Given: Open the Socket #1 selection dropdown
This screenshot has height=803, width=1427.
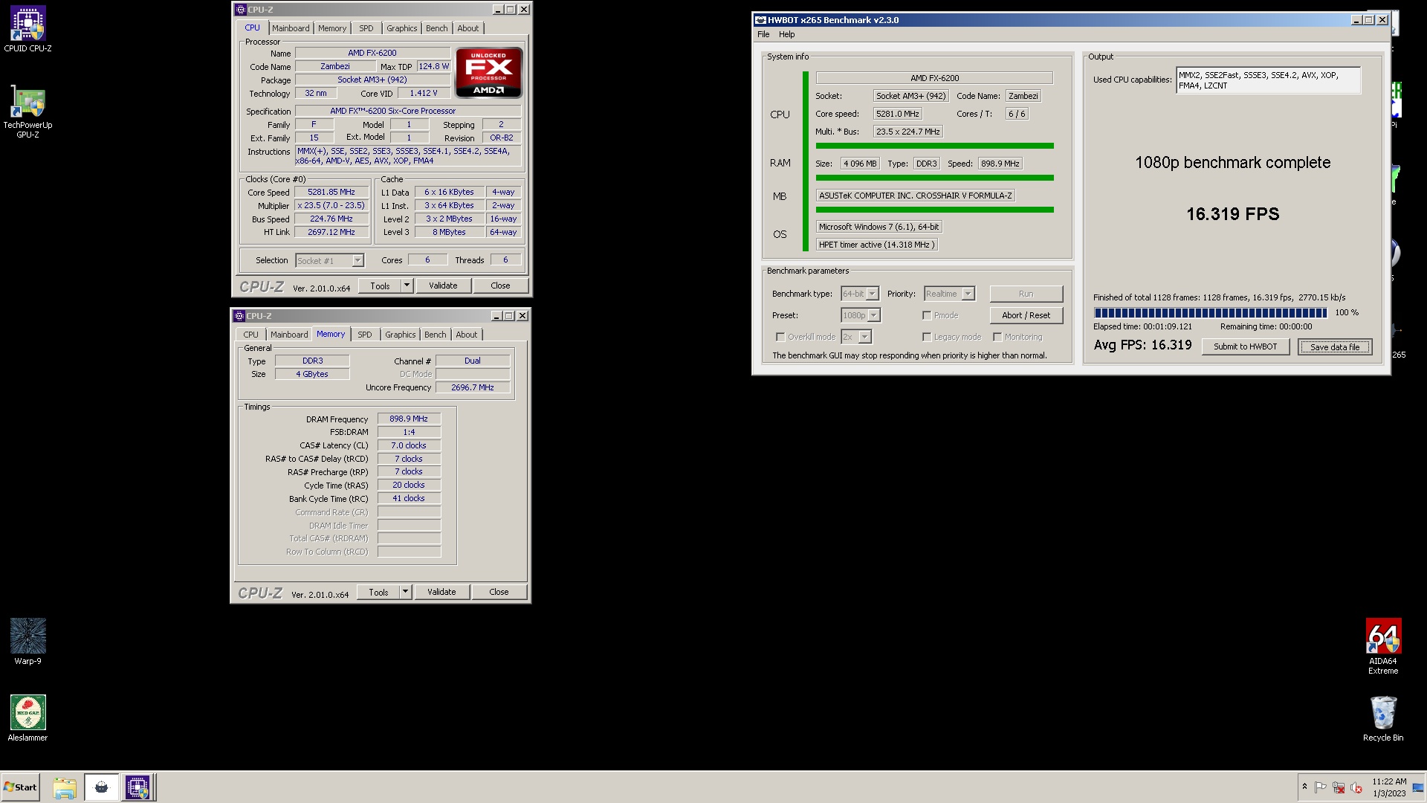Looking at the screenshot, I should (357, 260).
